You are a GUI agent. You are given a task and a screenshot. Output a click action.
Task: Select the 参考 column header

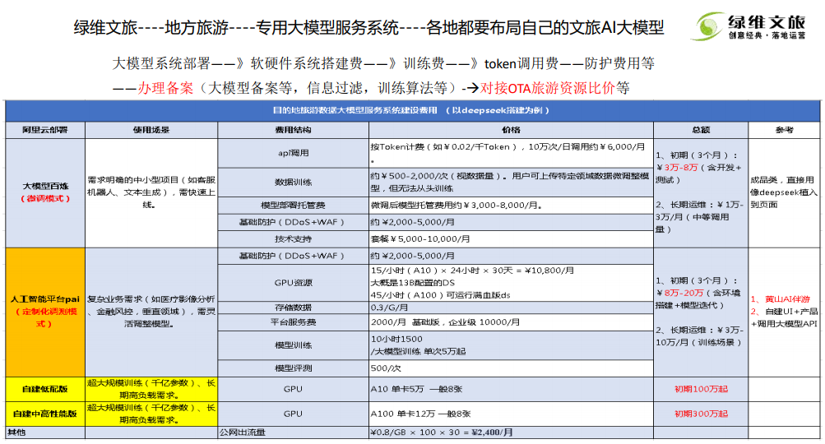pos(784,130)
